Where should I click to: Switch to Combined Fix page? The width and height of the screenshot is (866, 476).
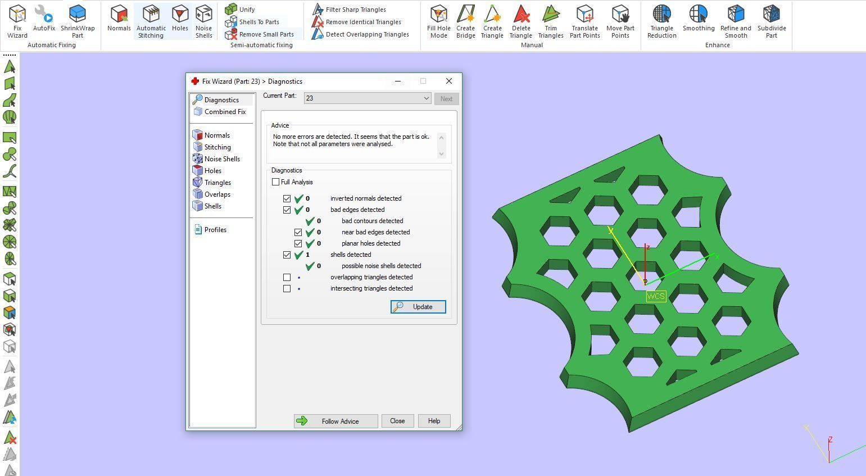[x=224, y=112]
